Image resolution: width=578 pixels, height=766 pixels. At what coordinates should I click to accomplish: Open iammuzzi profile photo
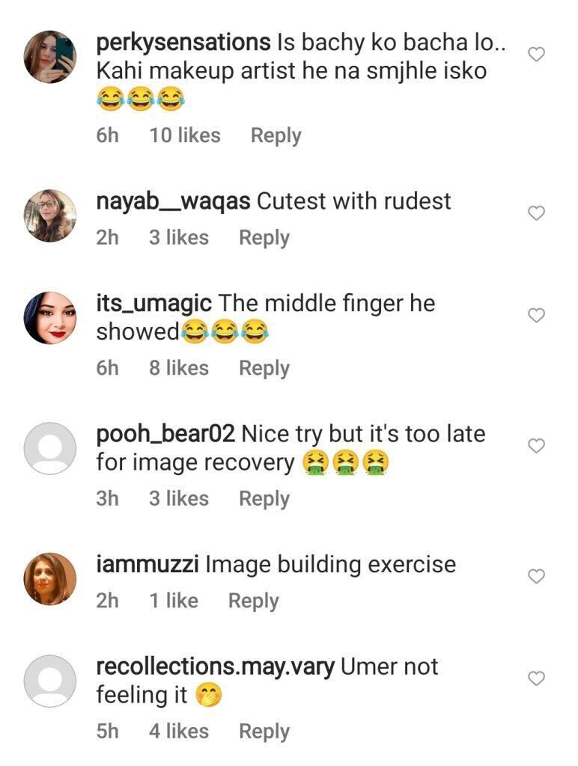[50, 578]
